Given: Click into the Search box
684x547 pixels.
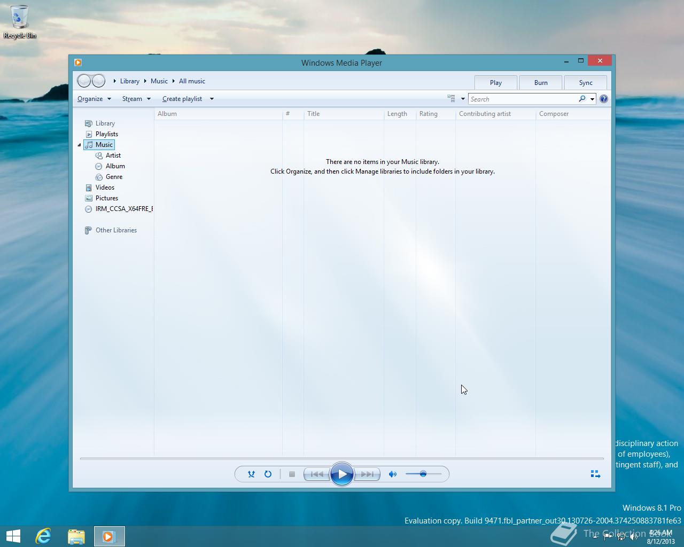Looking at the screenshot, I should pyautogui.click(x=523, y=99).
